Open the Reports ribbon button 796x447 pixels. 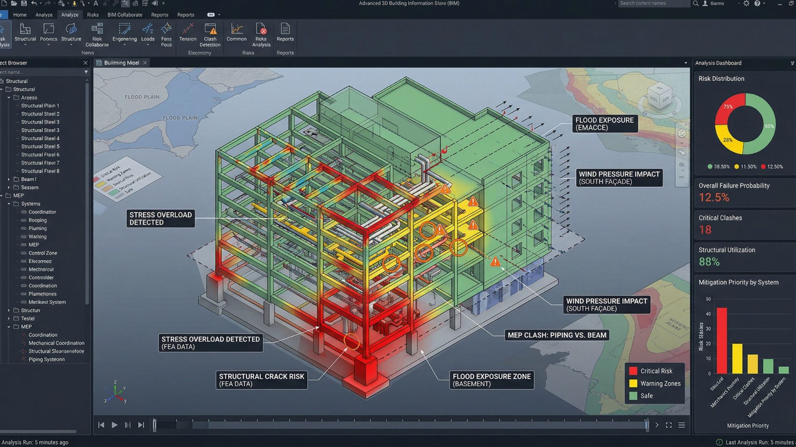[x=285, y=33]
